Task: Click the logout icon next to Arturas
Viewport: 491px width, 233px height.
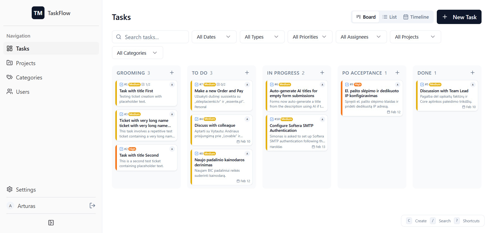Action: 92,205
